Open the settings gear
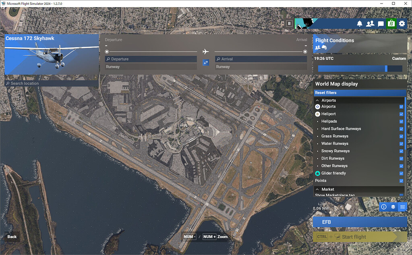The width and height of the screenshot is (412, 255). coord(402,24)
